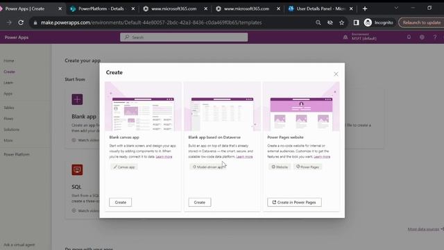
Task: Open tab search chevron
Action: pos(396,8)
